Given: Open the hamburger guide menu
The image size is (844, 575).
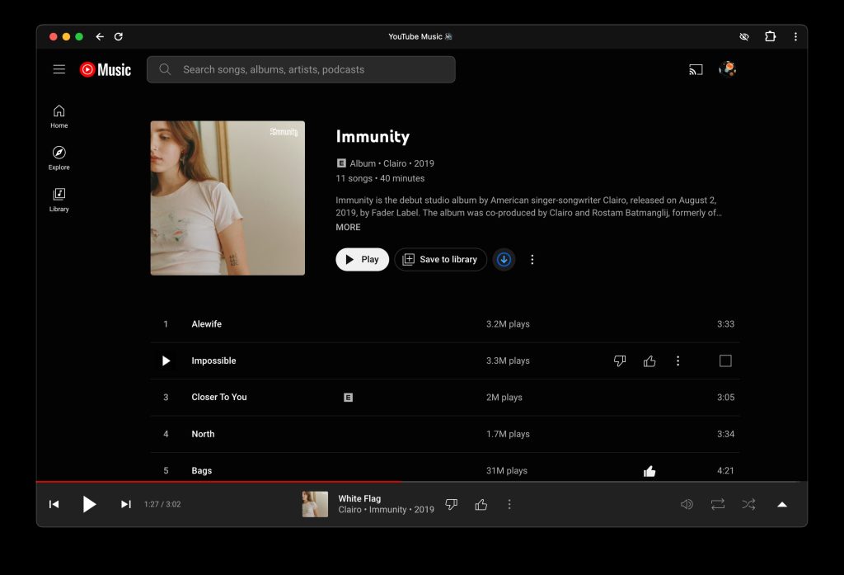Looking at the screenshot, I should click(x=59, y=69).
